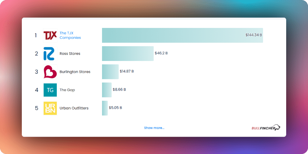The image size is (308, 154).
Task: Open The TJX Companies link
Action: pos(70,35)
